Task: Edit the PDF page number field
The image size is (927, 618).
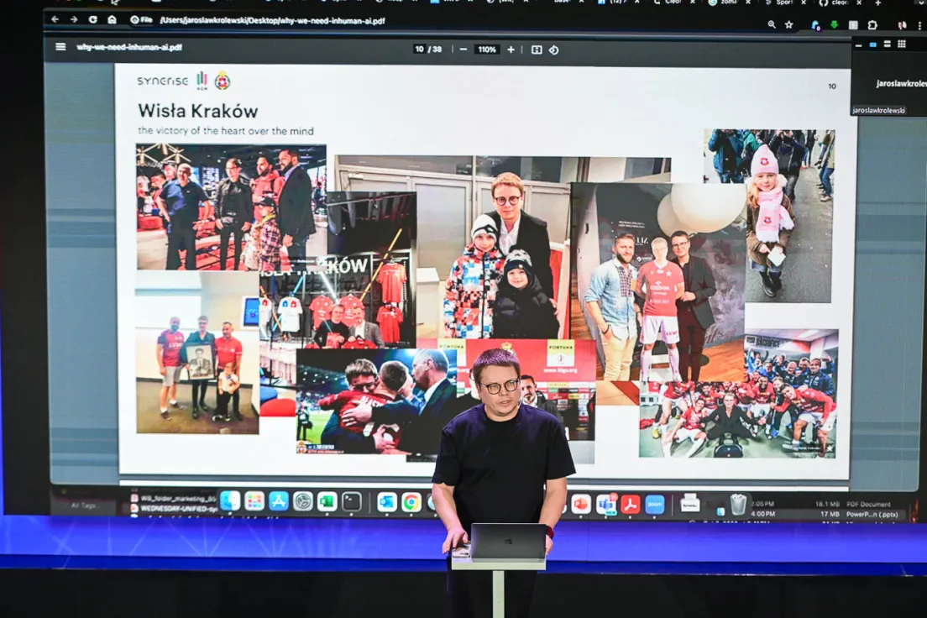Action: pos(419,49)
